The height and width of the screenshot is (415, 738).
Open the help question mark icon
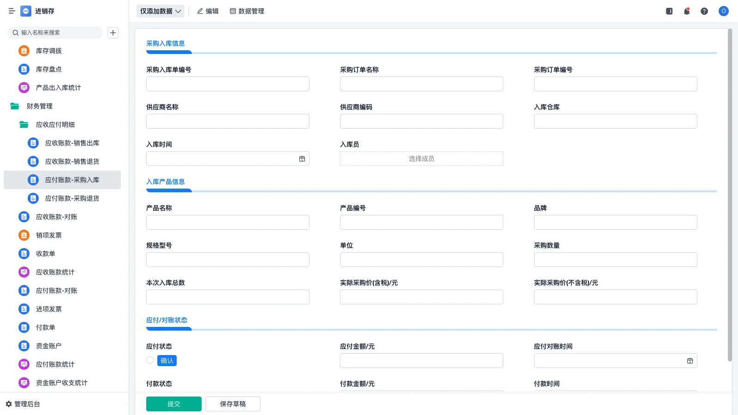[704, 11]
